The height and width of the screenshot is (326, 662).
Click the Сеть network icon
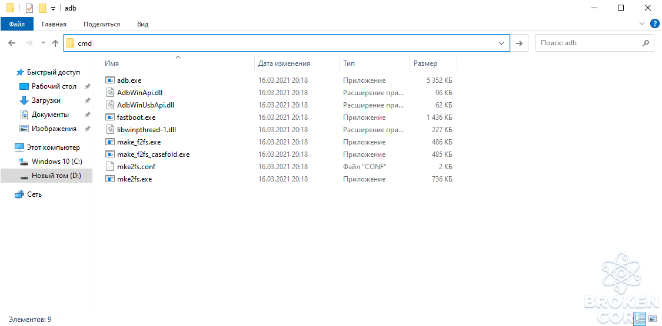(19, 194)
